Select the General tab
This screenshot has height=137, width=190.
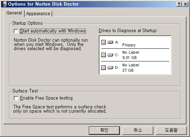pyautogui.click(x=14, y=13)
